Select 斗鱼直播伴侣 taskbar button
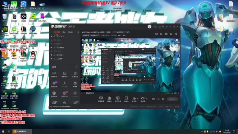 click(x=22, y=131)
